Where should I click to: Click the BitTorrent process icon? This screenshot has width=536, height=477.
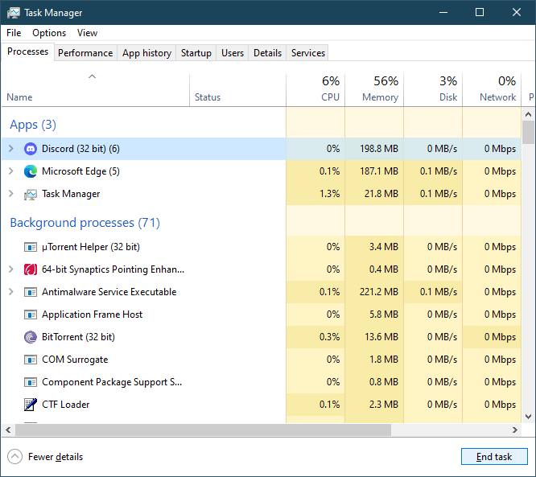click(x=31, y=337)
